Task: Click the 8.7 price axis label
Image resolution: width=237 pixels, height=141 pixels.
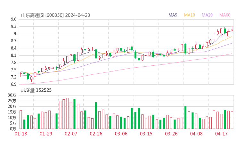Action: tap(13, 41)
